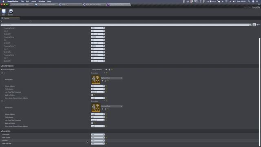The height and width of the screenshot is (147, 261).
Task: Click the Initial Delay value field
Action: [98, 134]
